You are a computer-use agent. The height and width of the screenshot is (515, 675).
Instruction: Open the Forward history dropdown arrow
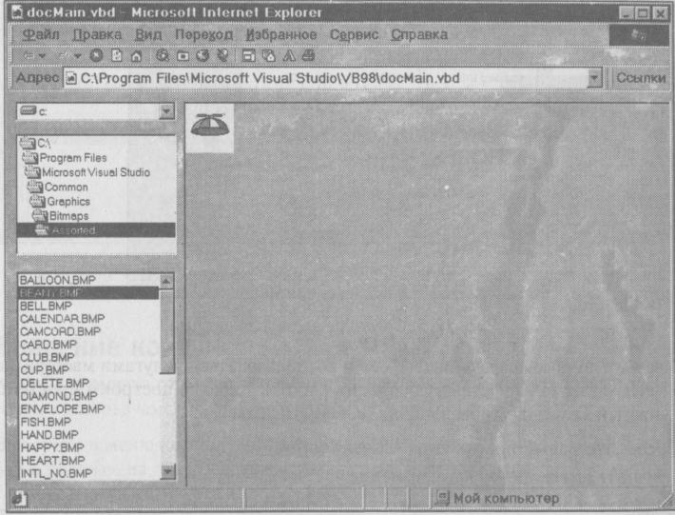pos(78,55)
